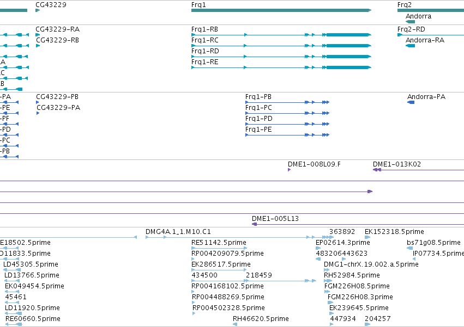Click the RP004168102.5prime EST label
Screen dimensions: 464x327
[x=227, y=286]
